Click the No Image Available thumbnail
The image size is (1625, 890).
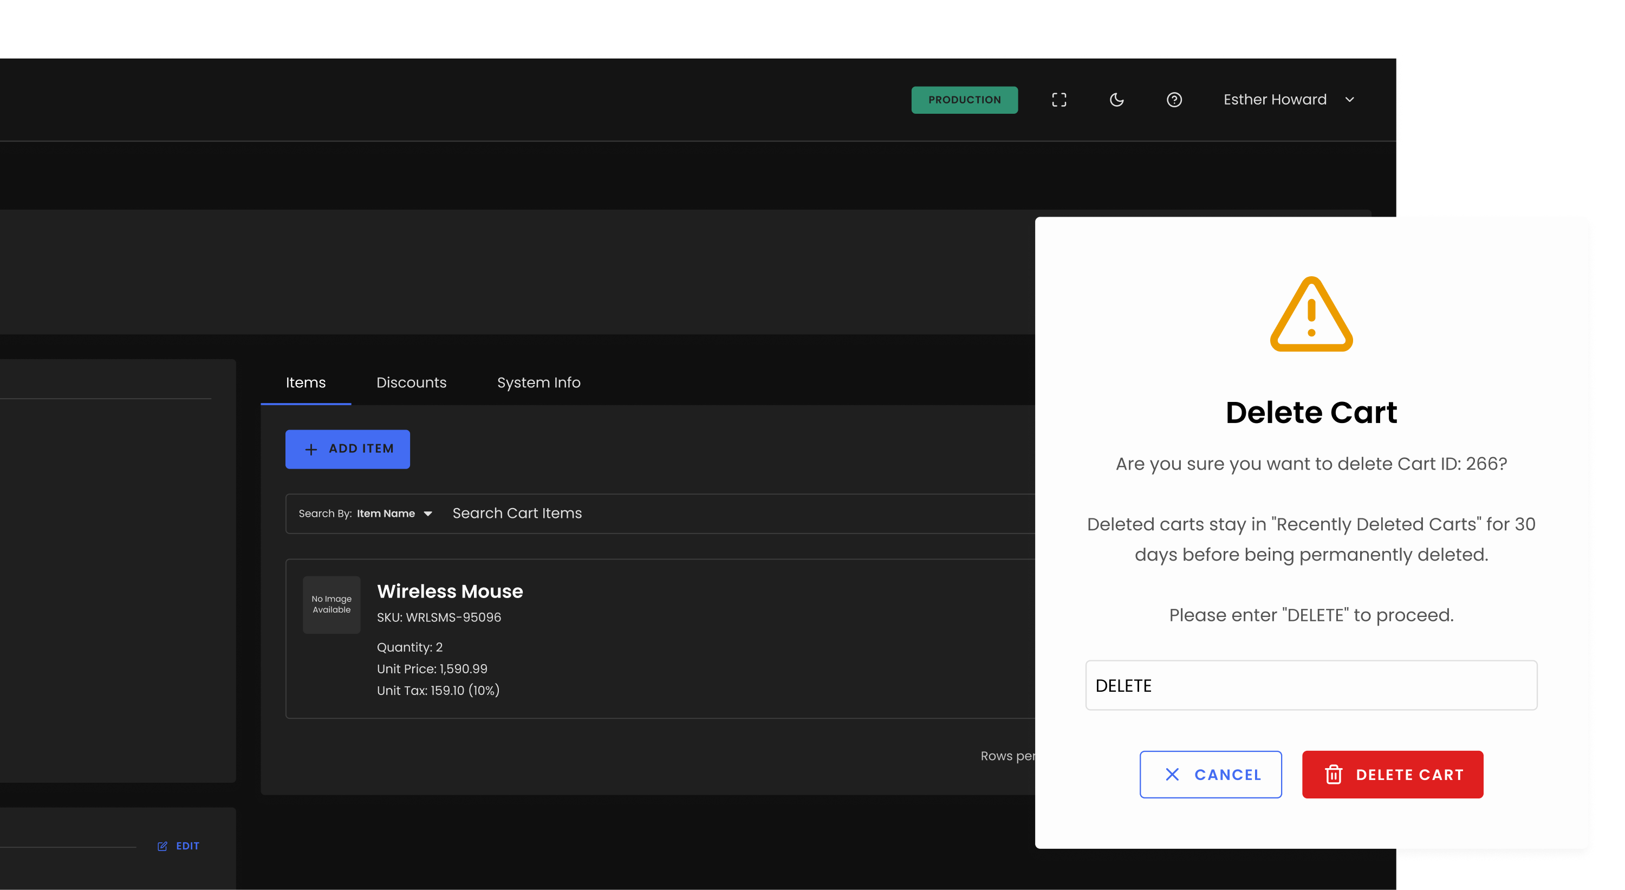331,605
